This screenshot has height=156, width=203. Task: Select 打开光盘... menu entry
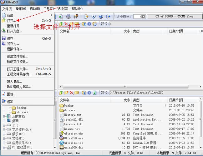(x=28, y=31)
